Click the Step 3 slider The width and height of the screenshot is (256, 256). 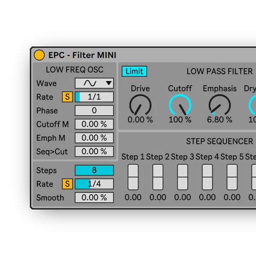(183, 177)
